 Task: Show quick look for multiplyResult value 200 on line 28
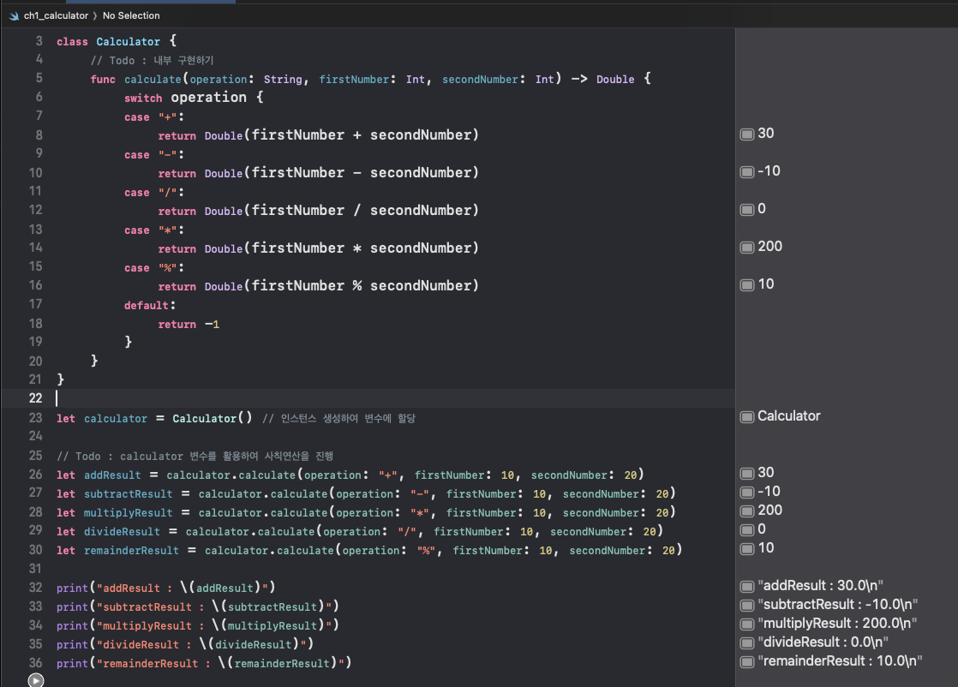click(x=746, y=511)
